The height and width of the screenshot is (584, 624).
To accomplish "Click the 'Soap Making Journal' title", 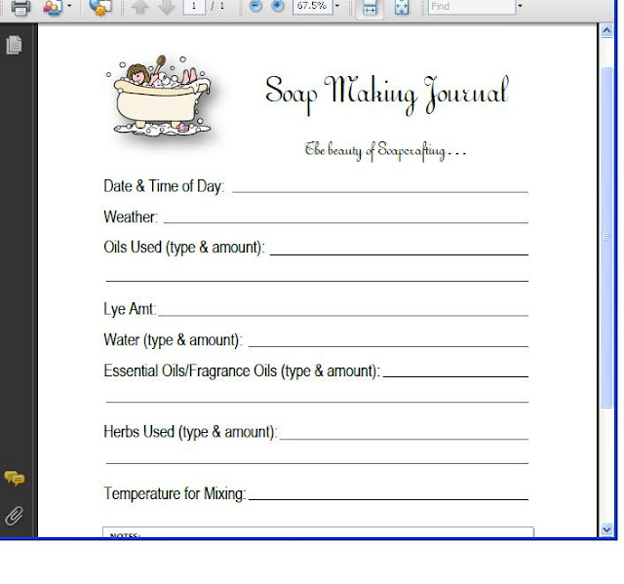I will [x=387, y=96].
